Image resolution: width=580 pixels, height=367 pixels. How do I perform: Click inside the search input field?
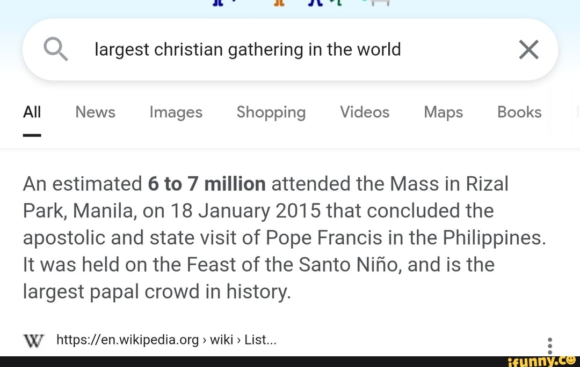click(247, 49)
